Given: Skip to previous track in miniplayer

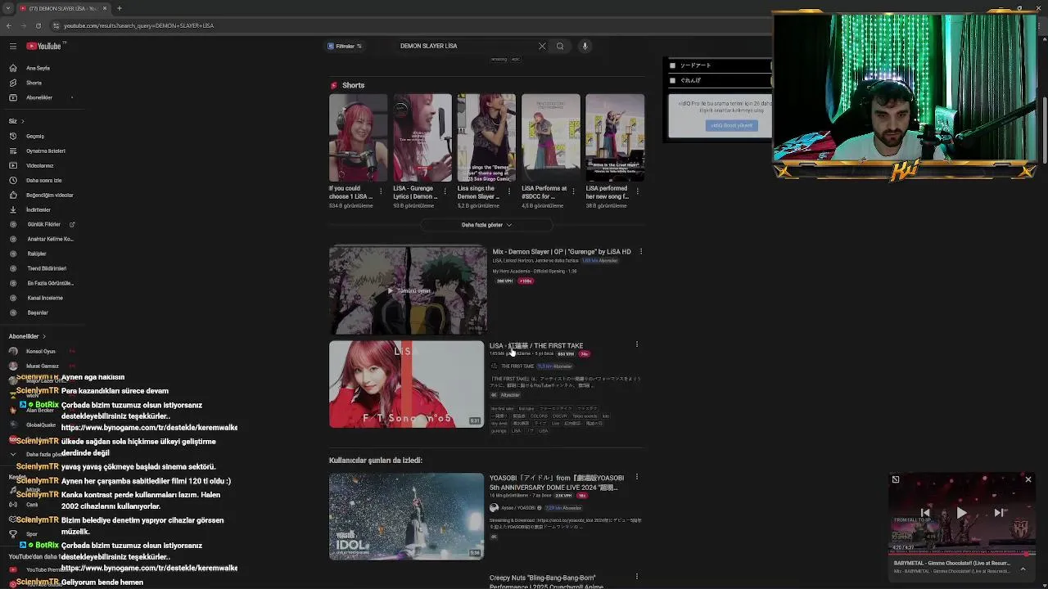Looking at the screenshot, I should tap(925, 513).
